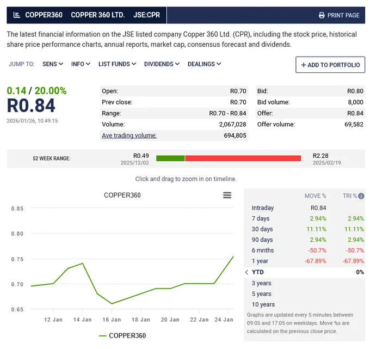Click the green part of 52 week range bar
Viewport: 370px width, 349px height.
(x=170, y=158)
